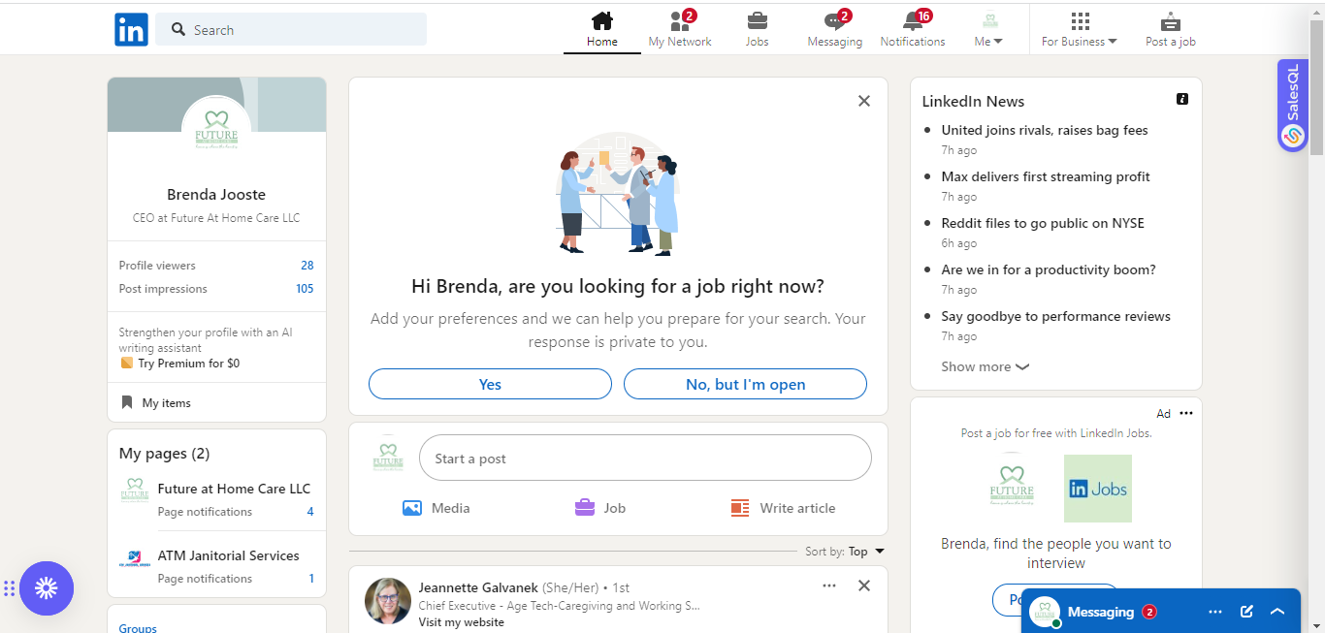The width and height of the screenshot is (1325, 633).
Task: Click Post a job in navigation
Action: pos(1170,29)
